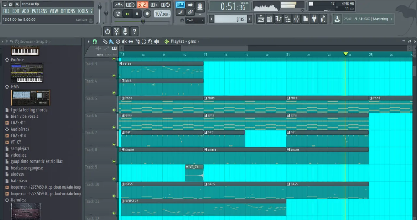Viewport: 417px width, 220px height.
Task: Open the PATTERNS menu
Action: click(x=39, y=11)
